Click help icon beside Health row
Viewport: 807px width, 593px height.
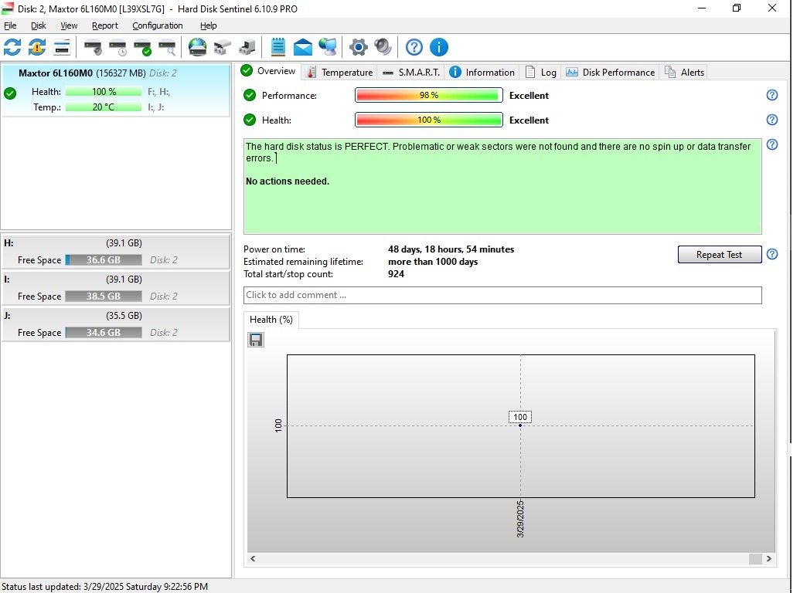(x=772, y=120)
